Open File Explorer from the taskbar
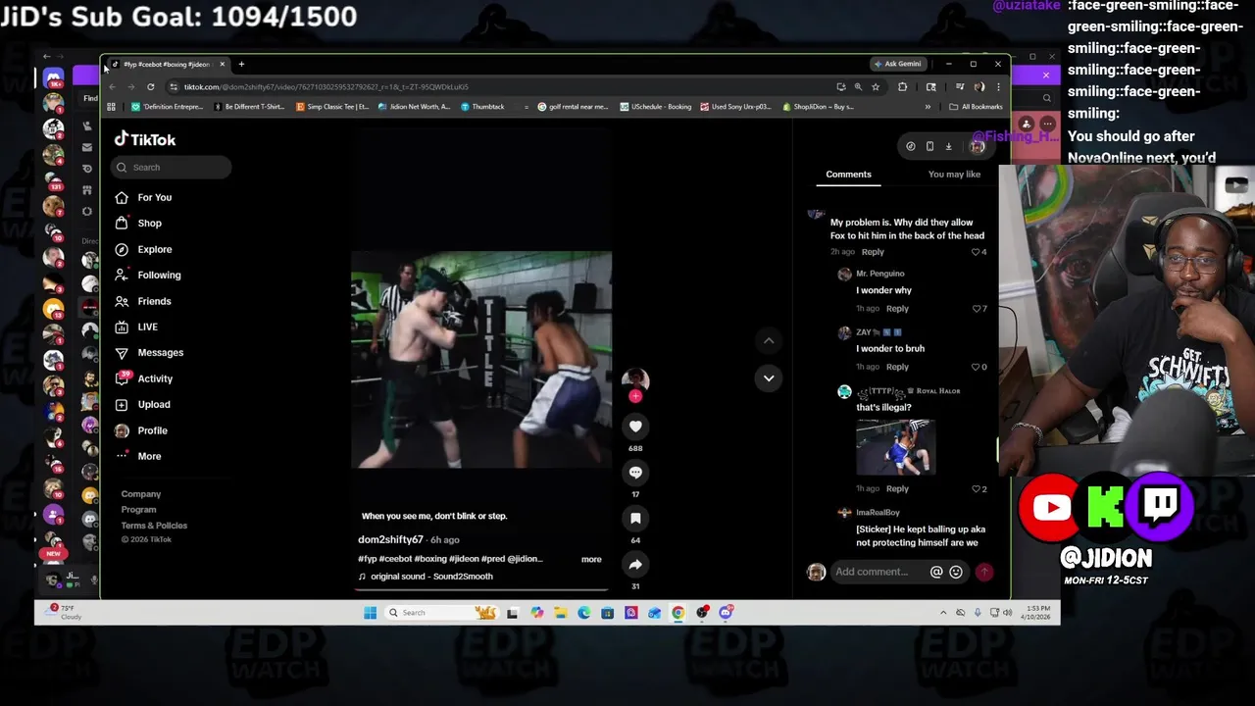Image resolution: width=1255 pixels, height=706 pixels. coord(560,613)
